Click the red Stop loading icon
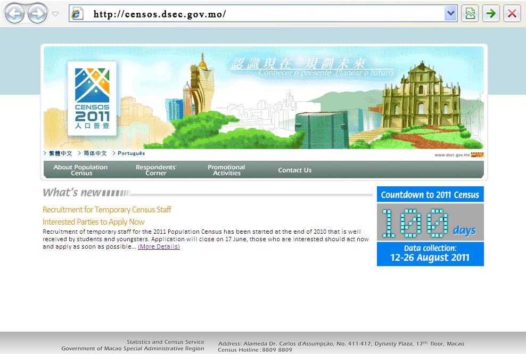This screenshot has height=354, width=526. [x=512, y=14]
